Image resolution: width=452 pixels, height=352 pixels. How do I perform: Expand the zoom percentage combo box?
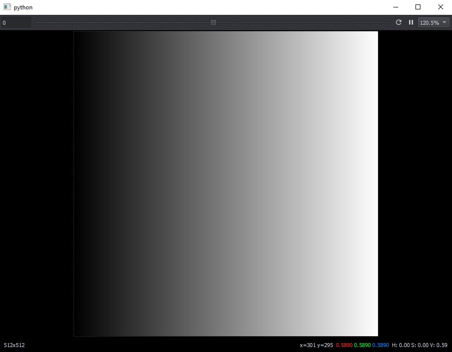click(433, 22)
